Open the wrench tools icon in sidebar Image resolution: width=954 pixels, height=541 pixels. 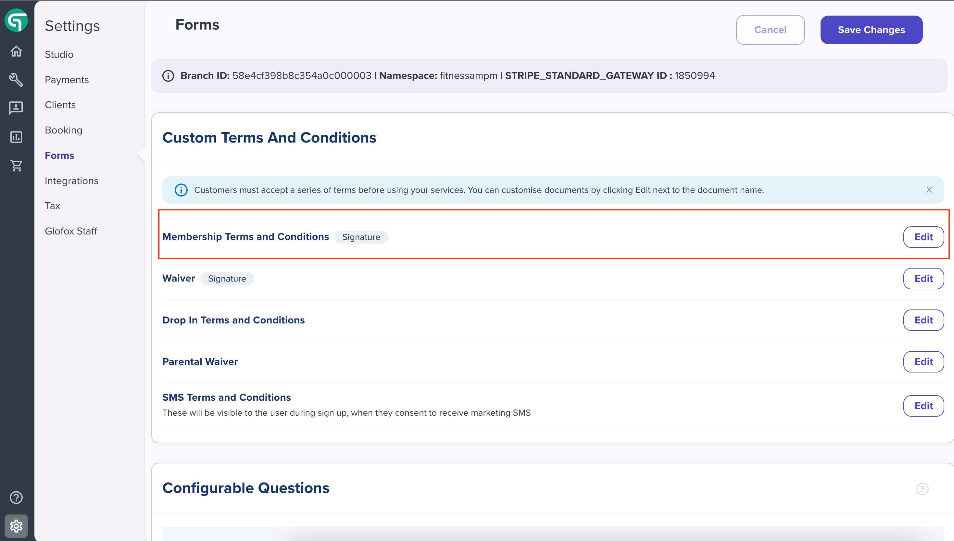16,80
